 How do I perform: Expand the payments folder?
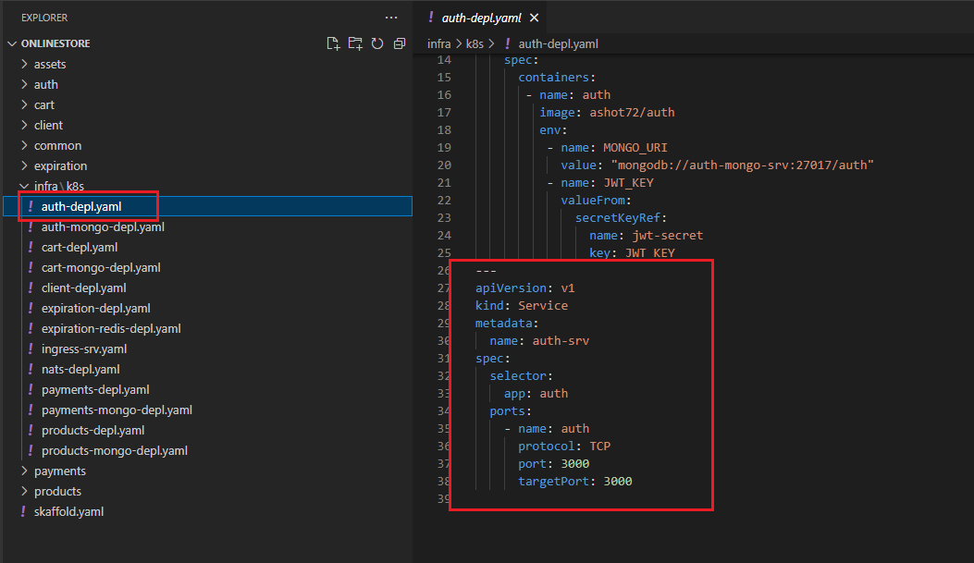click(59, 471)
